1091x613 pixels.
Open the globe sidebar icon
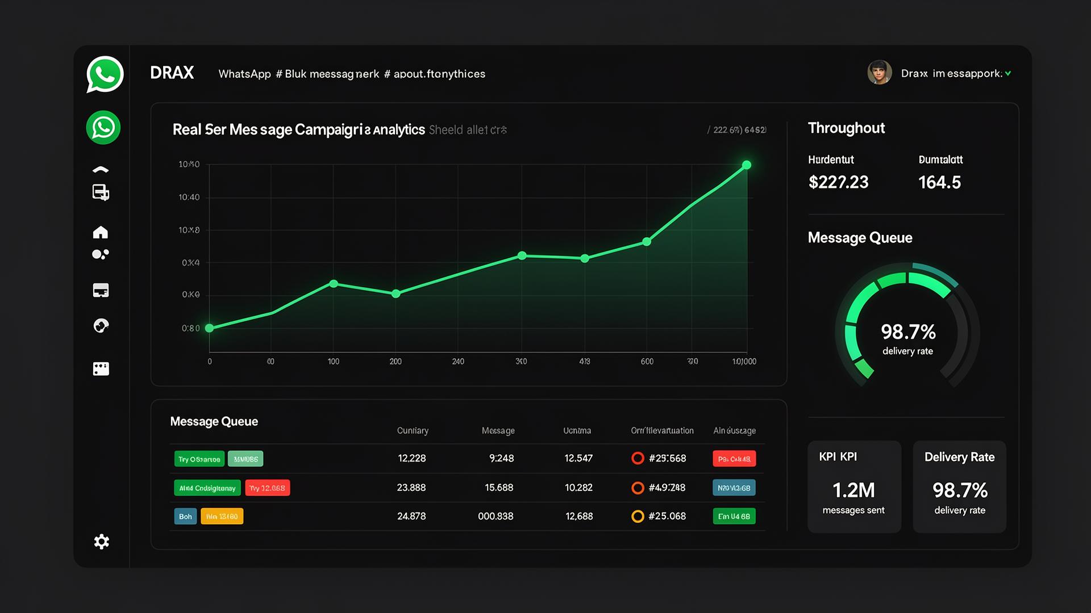click(x=101, y=326)
